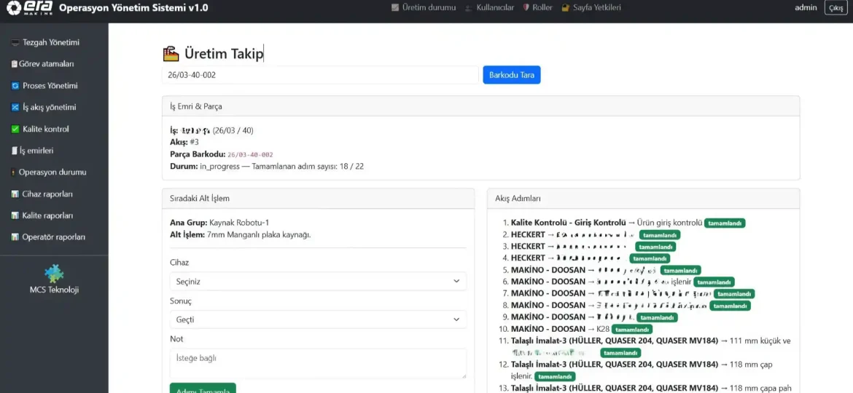Click the MCS Teknoloji puzzle logo
This screenshot has height=393, width=853.
54,274
